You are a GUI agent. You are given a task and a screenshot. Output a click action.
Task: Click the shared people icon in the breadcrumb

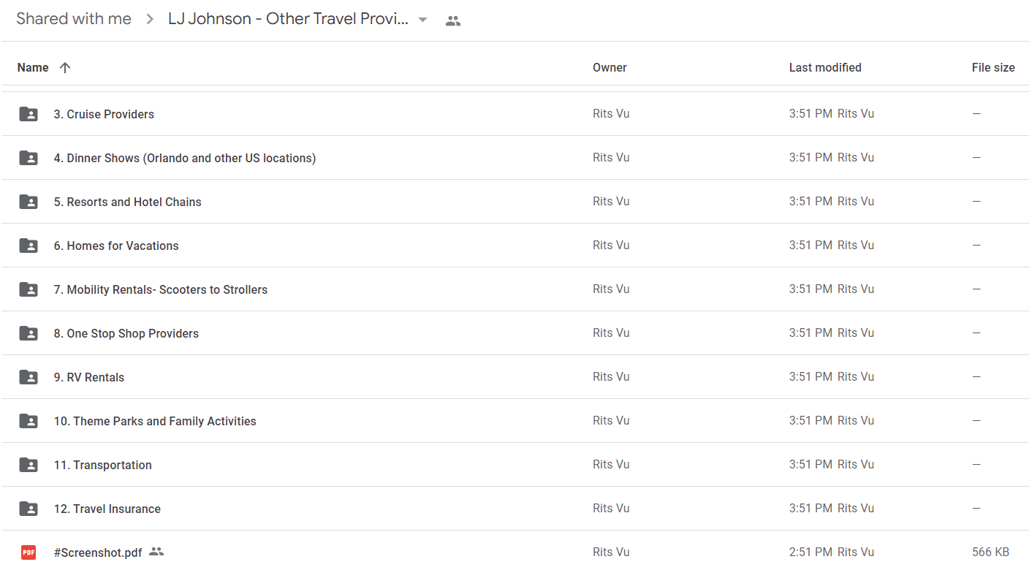[453, 21]
